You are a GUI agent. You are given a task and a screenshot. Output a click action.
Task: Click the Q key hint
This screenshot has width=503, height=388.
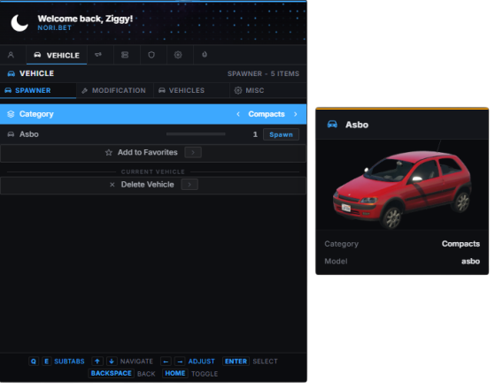(34, 361)
